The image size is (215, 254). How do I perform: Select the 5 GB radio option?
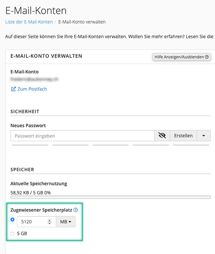click(x=12, y=234)
